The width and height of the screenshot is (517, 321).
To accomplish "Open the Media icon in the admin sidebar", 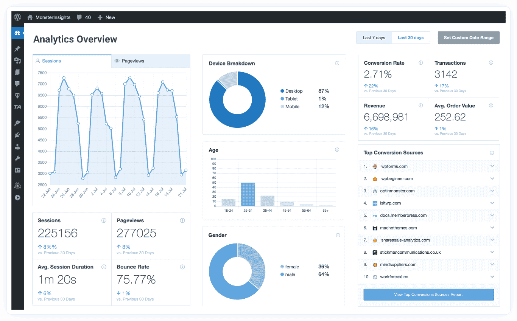I will (x=17, y=60).
